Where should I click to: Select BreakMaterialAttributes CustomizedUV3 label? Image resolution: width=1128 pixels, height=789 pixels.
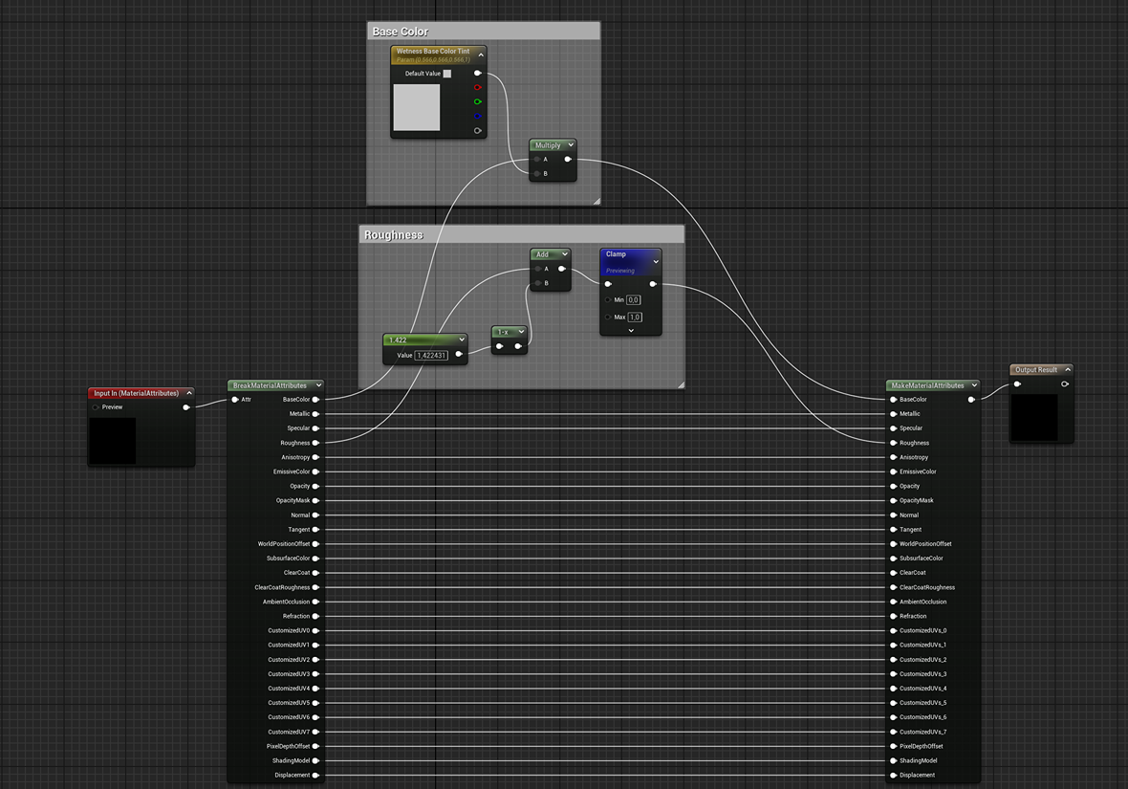tap(289, 674)
